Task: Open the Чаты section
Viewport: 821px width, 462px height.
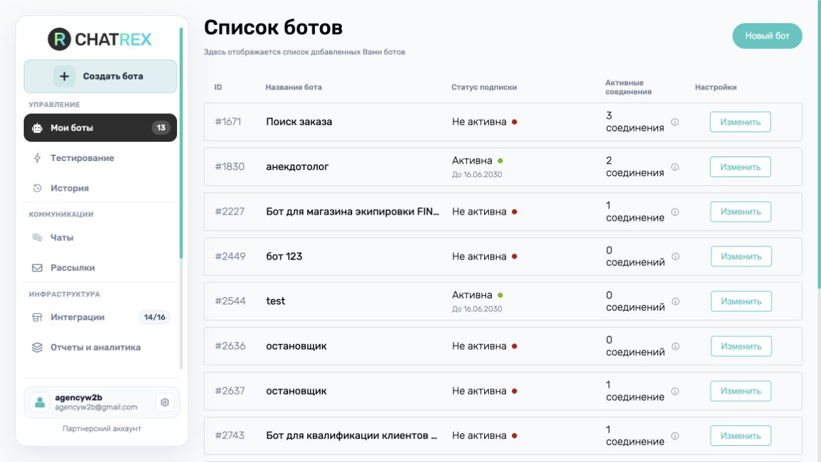Action: tap(100, 237)
